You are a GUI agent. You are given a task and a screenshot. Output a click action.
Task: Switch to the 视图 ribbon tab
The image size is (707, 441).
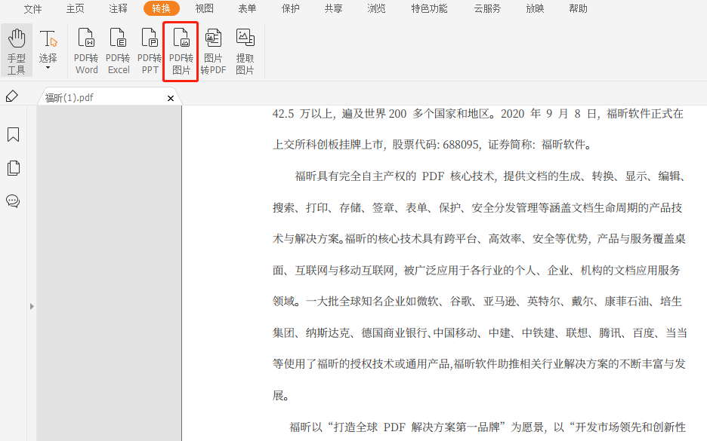click(204, 9)
